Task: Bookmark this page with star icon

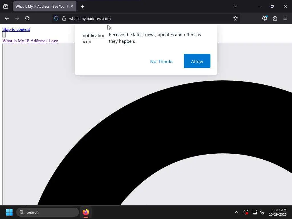Action: click(235, 18)
